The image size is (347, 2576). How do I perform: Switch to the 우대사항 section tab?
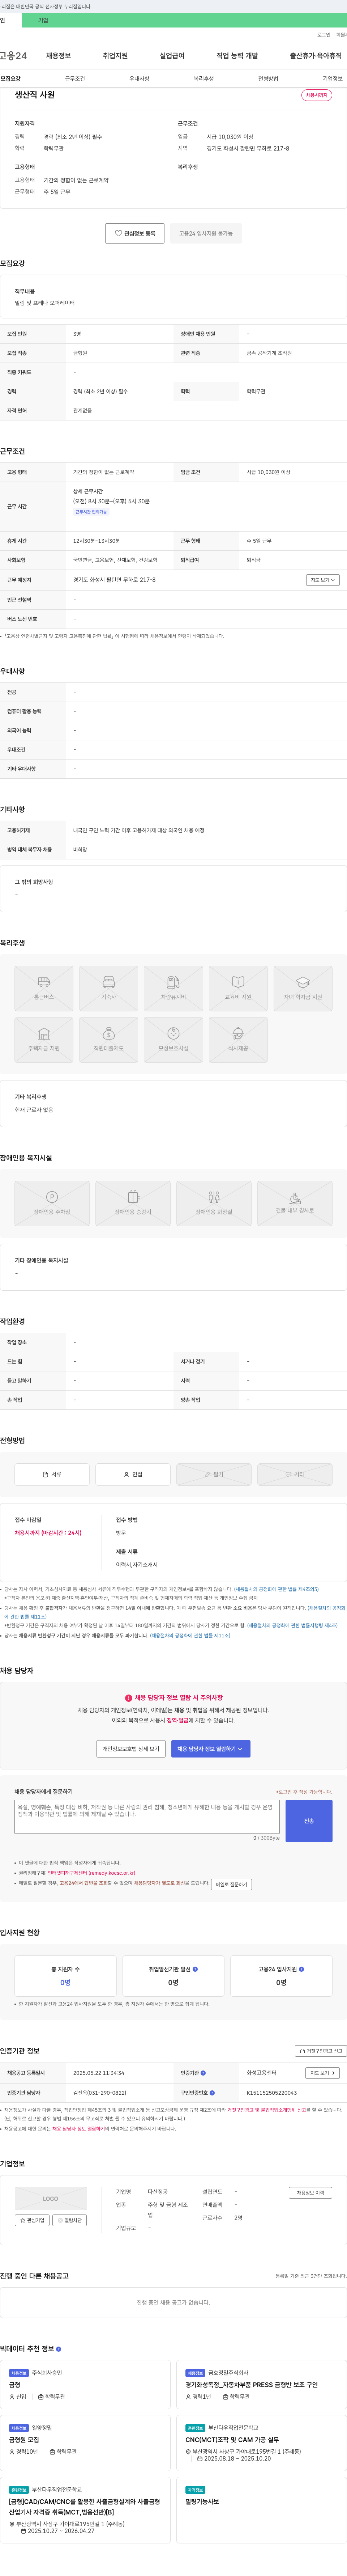pos(139,78)
